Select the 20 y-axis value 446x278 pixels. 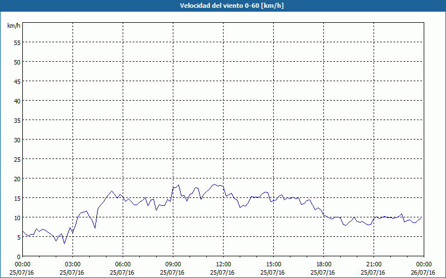pyautogui.click(x=17, y=178)
